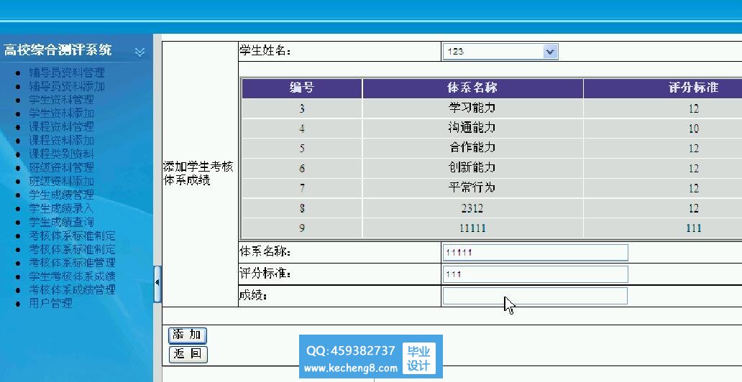
Task: Select 课程类别资料 menu entry
Action: coord(62,154)
